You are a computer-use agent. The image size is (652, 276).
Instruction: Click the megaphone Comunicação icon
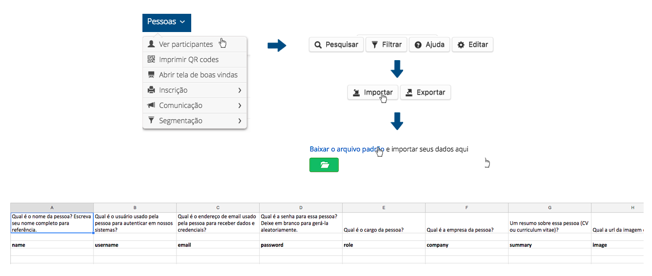coord(151,105)
